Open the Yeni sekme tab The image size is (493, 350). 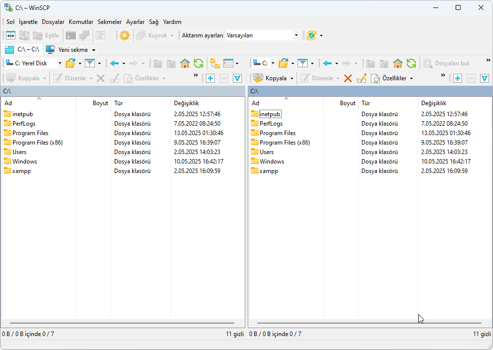71,50
